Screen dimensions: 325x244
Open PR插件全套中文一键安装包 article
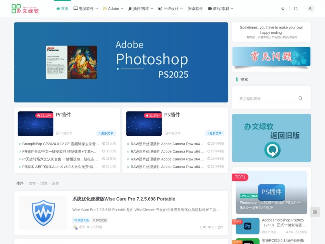pyautogui.click(x=59, y=151)
